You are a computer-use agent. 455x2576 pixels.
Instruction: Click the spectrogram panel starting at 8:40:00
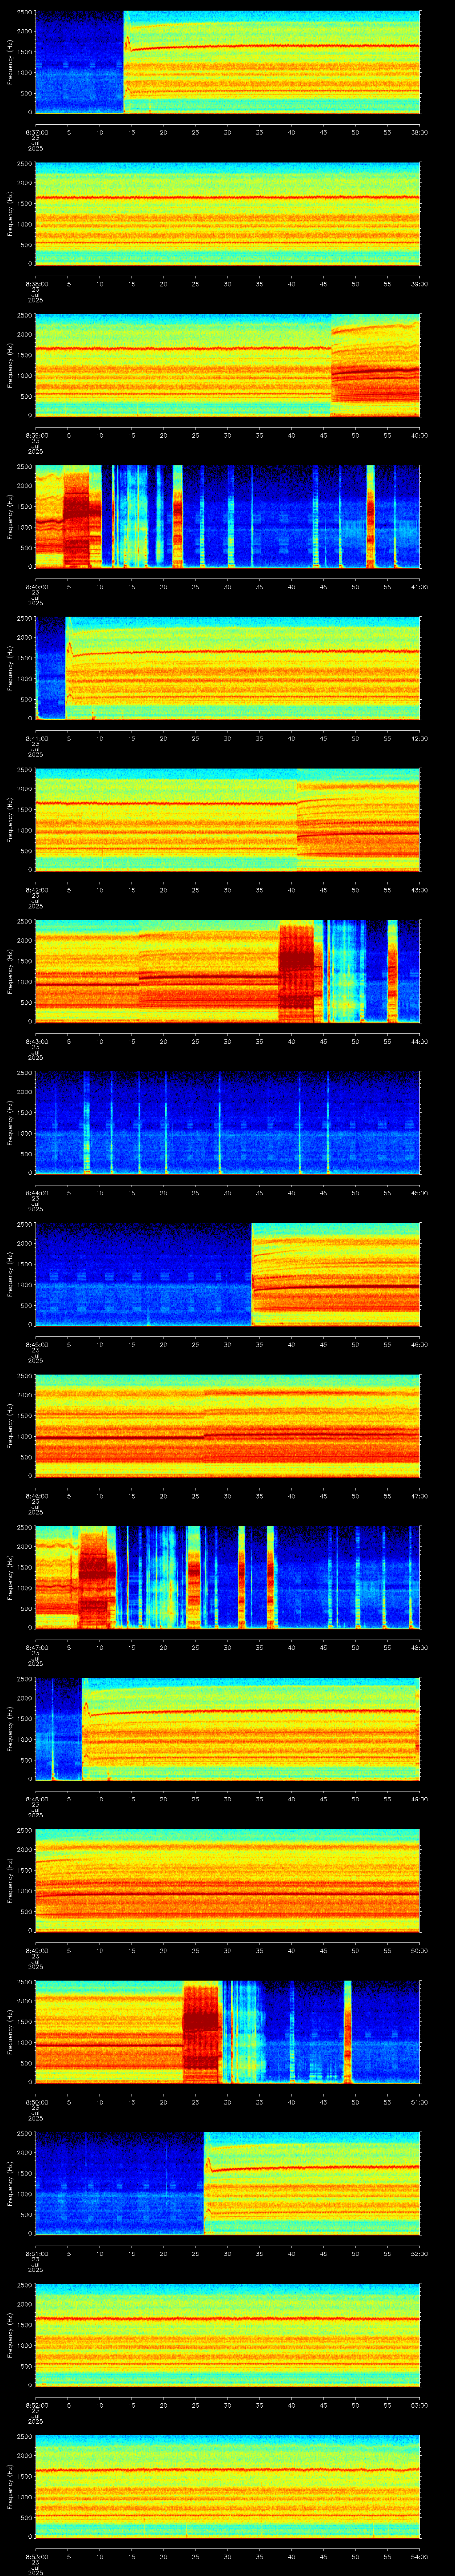point(227,517)
